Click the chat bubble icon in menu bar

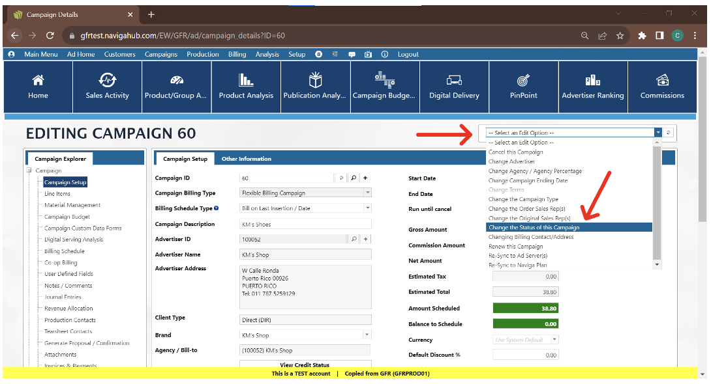pos(352,55)
